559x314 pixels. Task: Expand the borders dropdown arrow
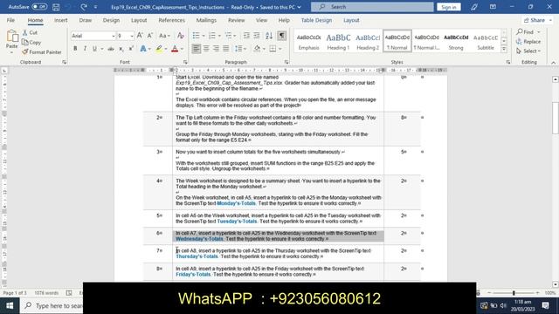(280, 49)
